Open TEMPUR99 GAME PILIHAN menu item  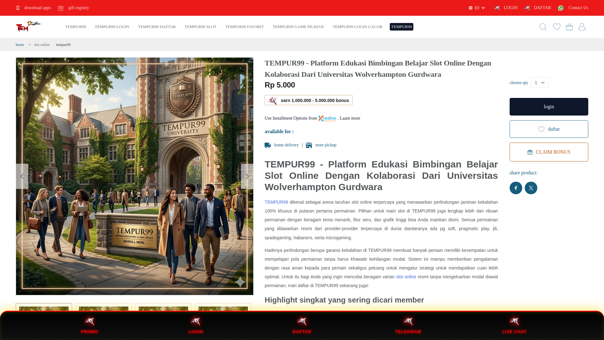point(298,27)
